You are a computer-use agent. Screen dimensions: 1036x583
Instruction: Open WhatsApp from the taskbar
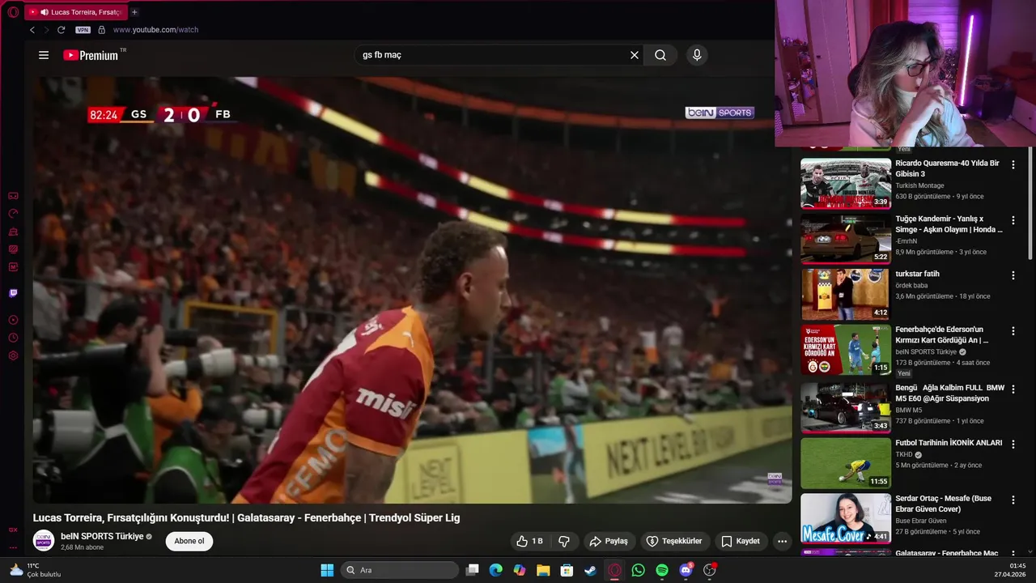coord(639,570)
